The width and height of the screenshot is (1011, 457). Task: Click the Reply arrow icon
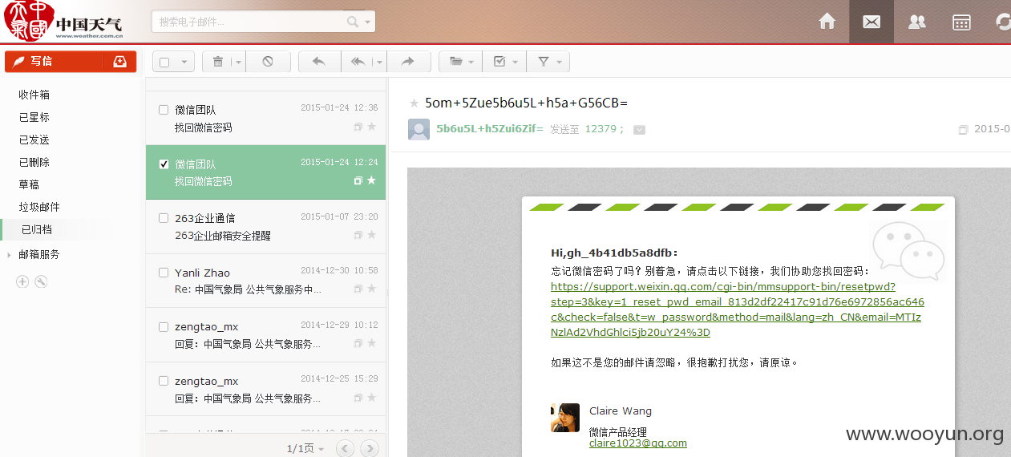318,62
